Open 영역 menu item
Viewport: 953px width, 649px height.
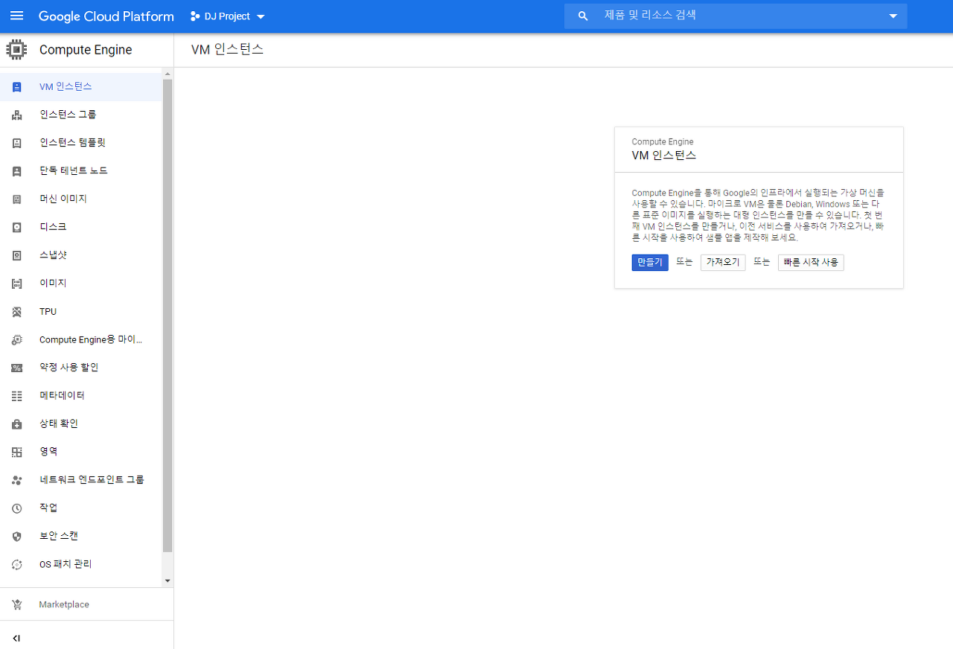click(81, 452)
